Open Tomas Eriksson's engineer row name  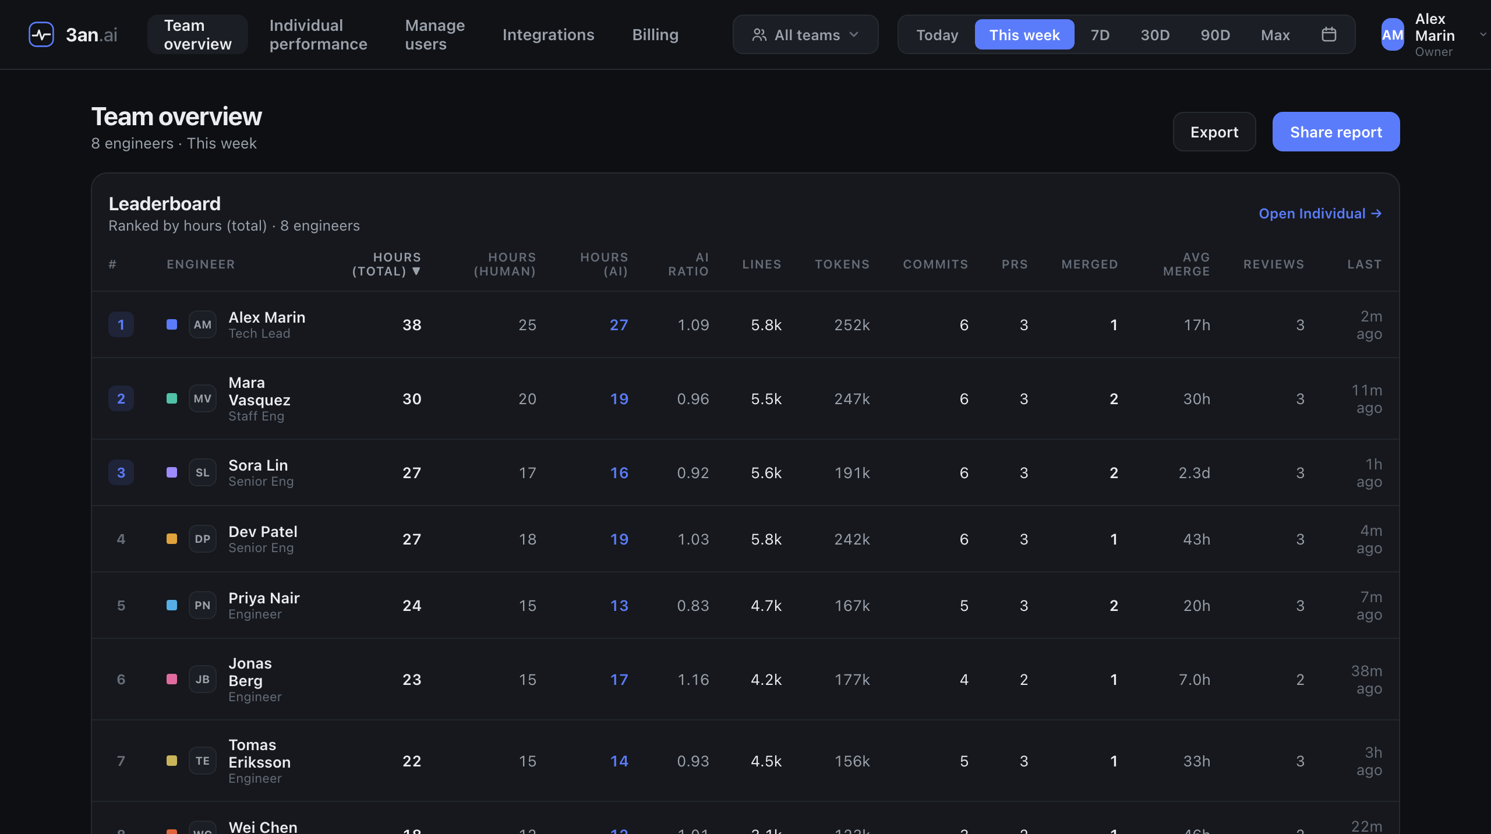pyautogui.click(x=259, y=753)
